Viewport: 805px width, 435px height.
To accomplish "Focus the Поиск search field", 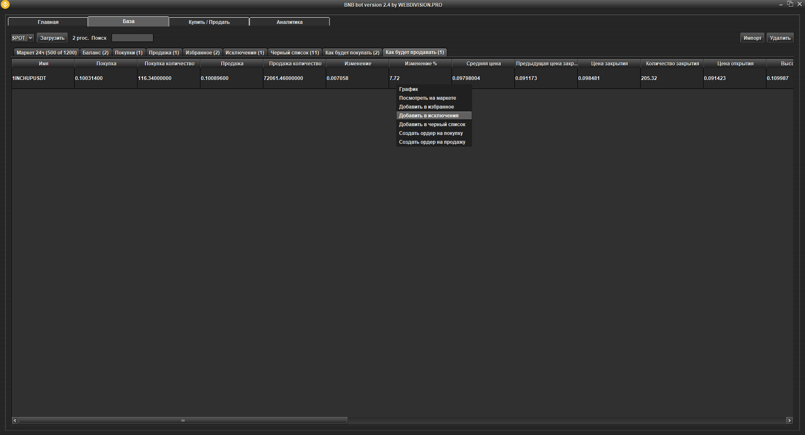I will point(132,38).
